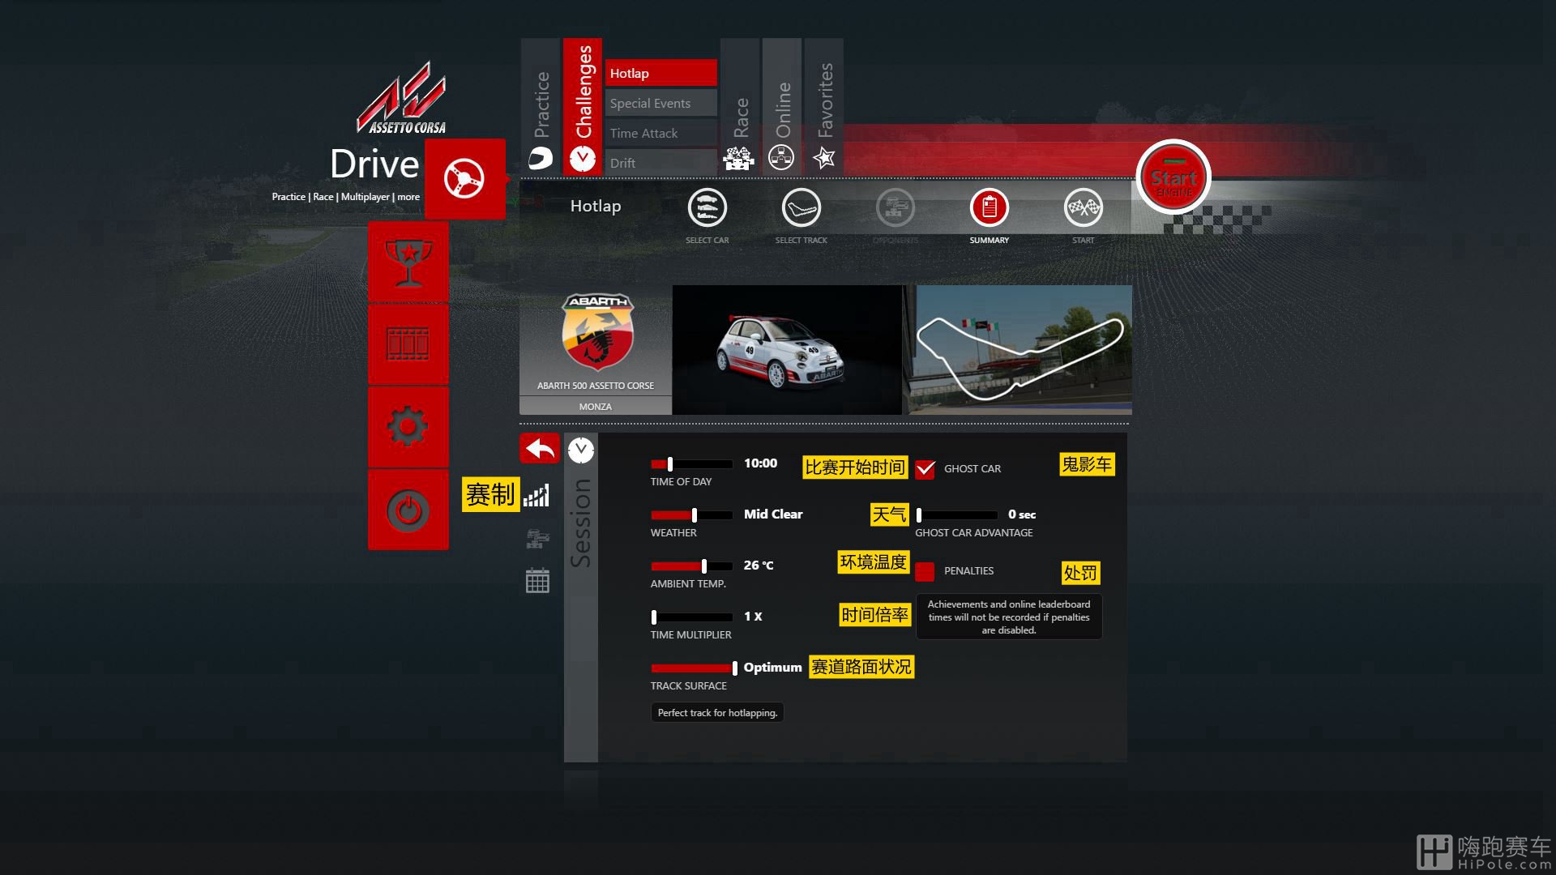Screen dimensions: 1556x875
Task: Adjust the Time of Day slider
Action: click(691, 464)
